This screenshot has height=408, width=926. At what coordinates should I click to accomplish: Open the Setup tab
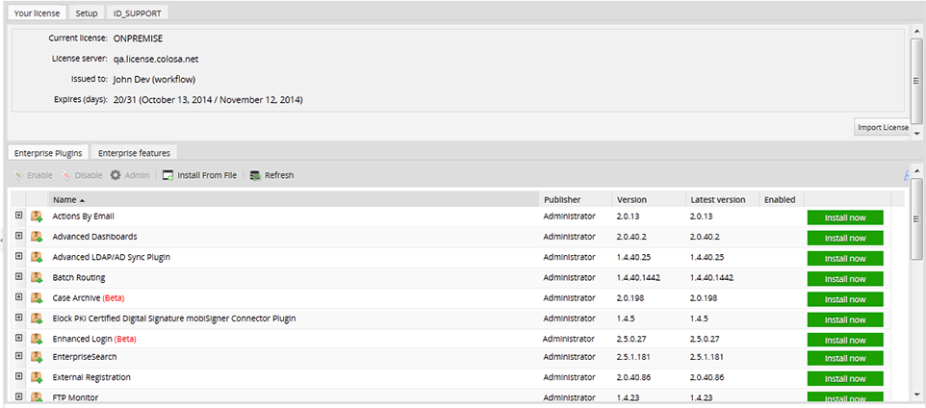tap(87, 13)
